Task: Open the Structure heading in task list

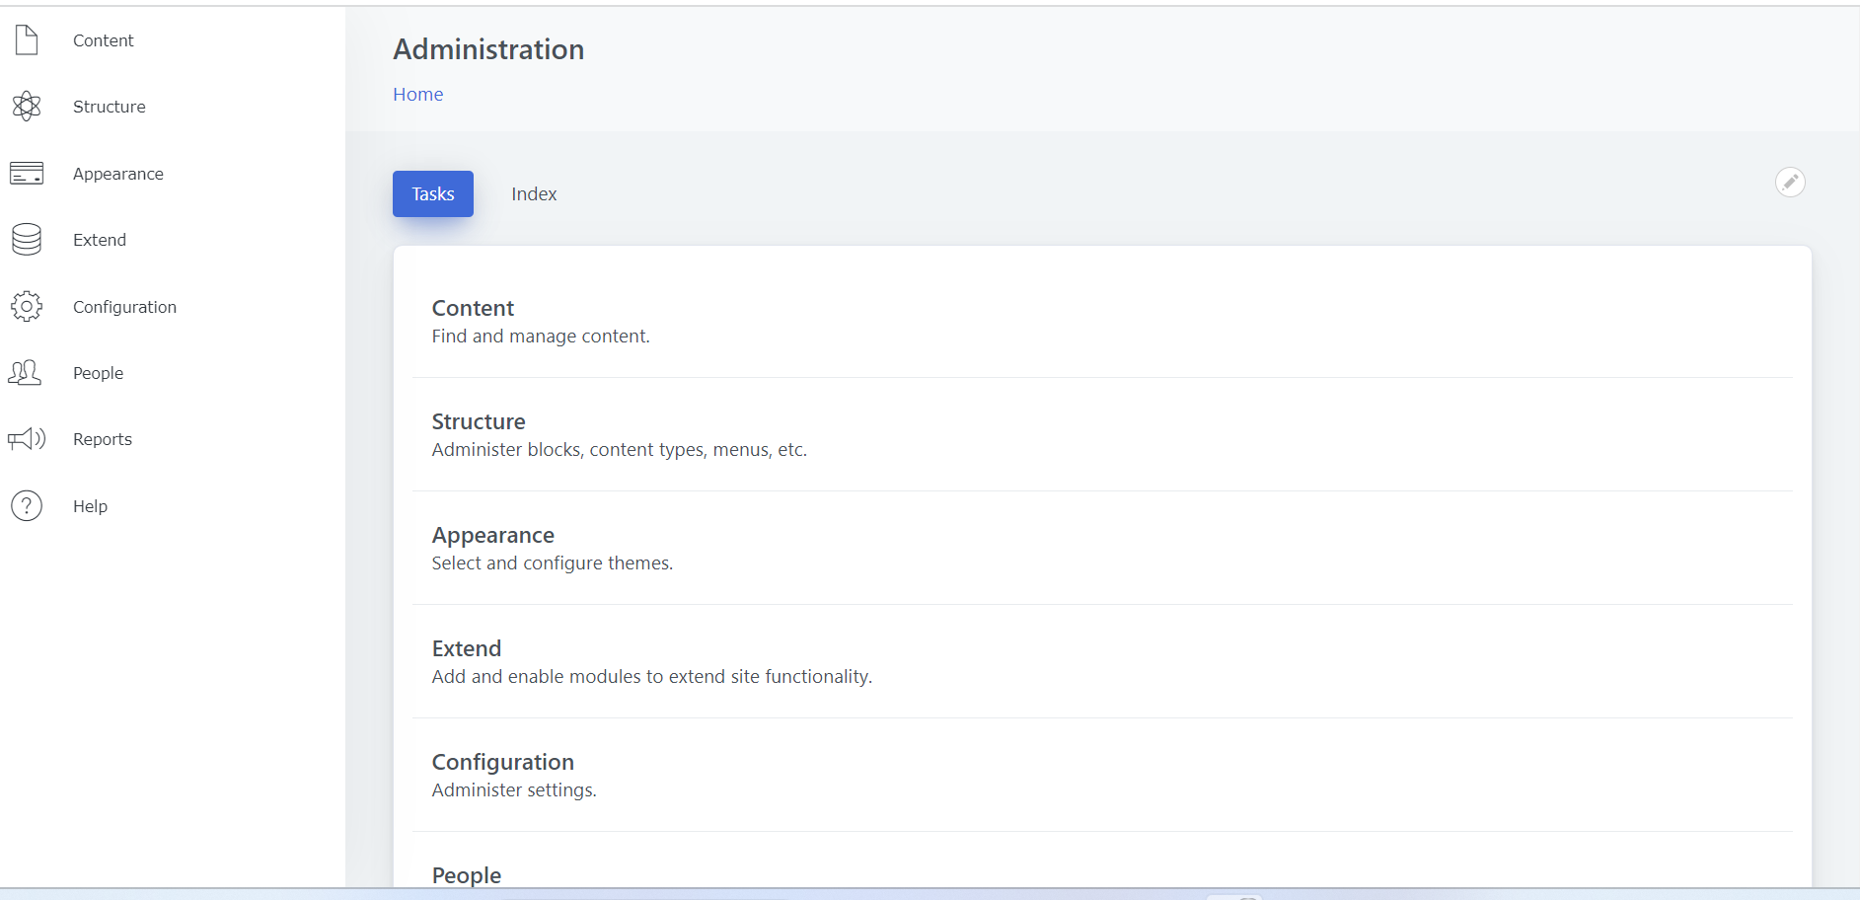Action: pyautogui.click(x=479, y=421)
